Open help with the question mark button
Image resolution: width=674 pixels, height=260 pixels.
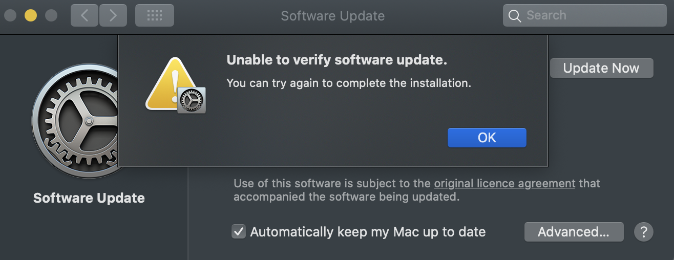644,232
